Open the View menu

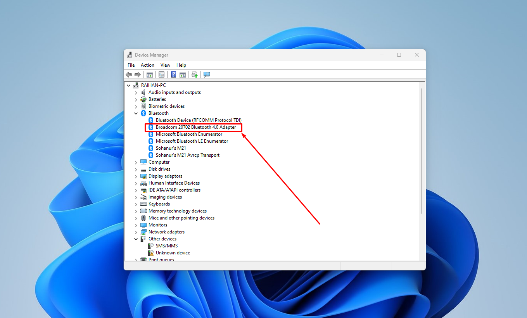click(x=165, y=65)
